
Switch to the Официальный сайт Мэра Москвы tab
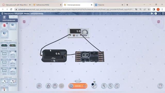pyautogui.click(x=16, y=5)
